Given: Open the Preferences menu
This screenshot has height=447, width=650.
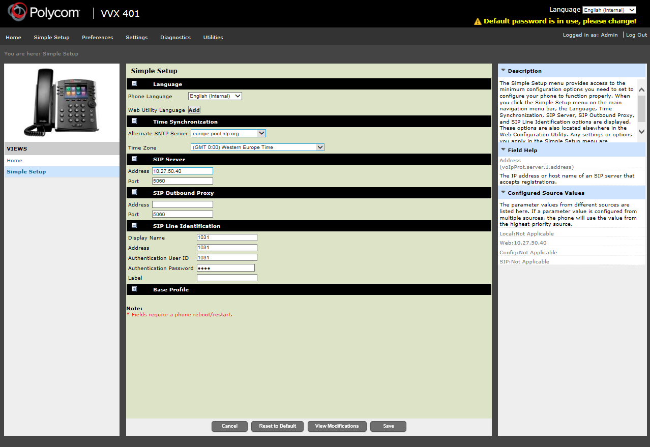Looking at the screenshot, I should tap(97, 37).
